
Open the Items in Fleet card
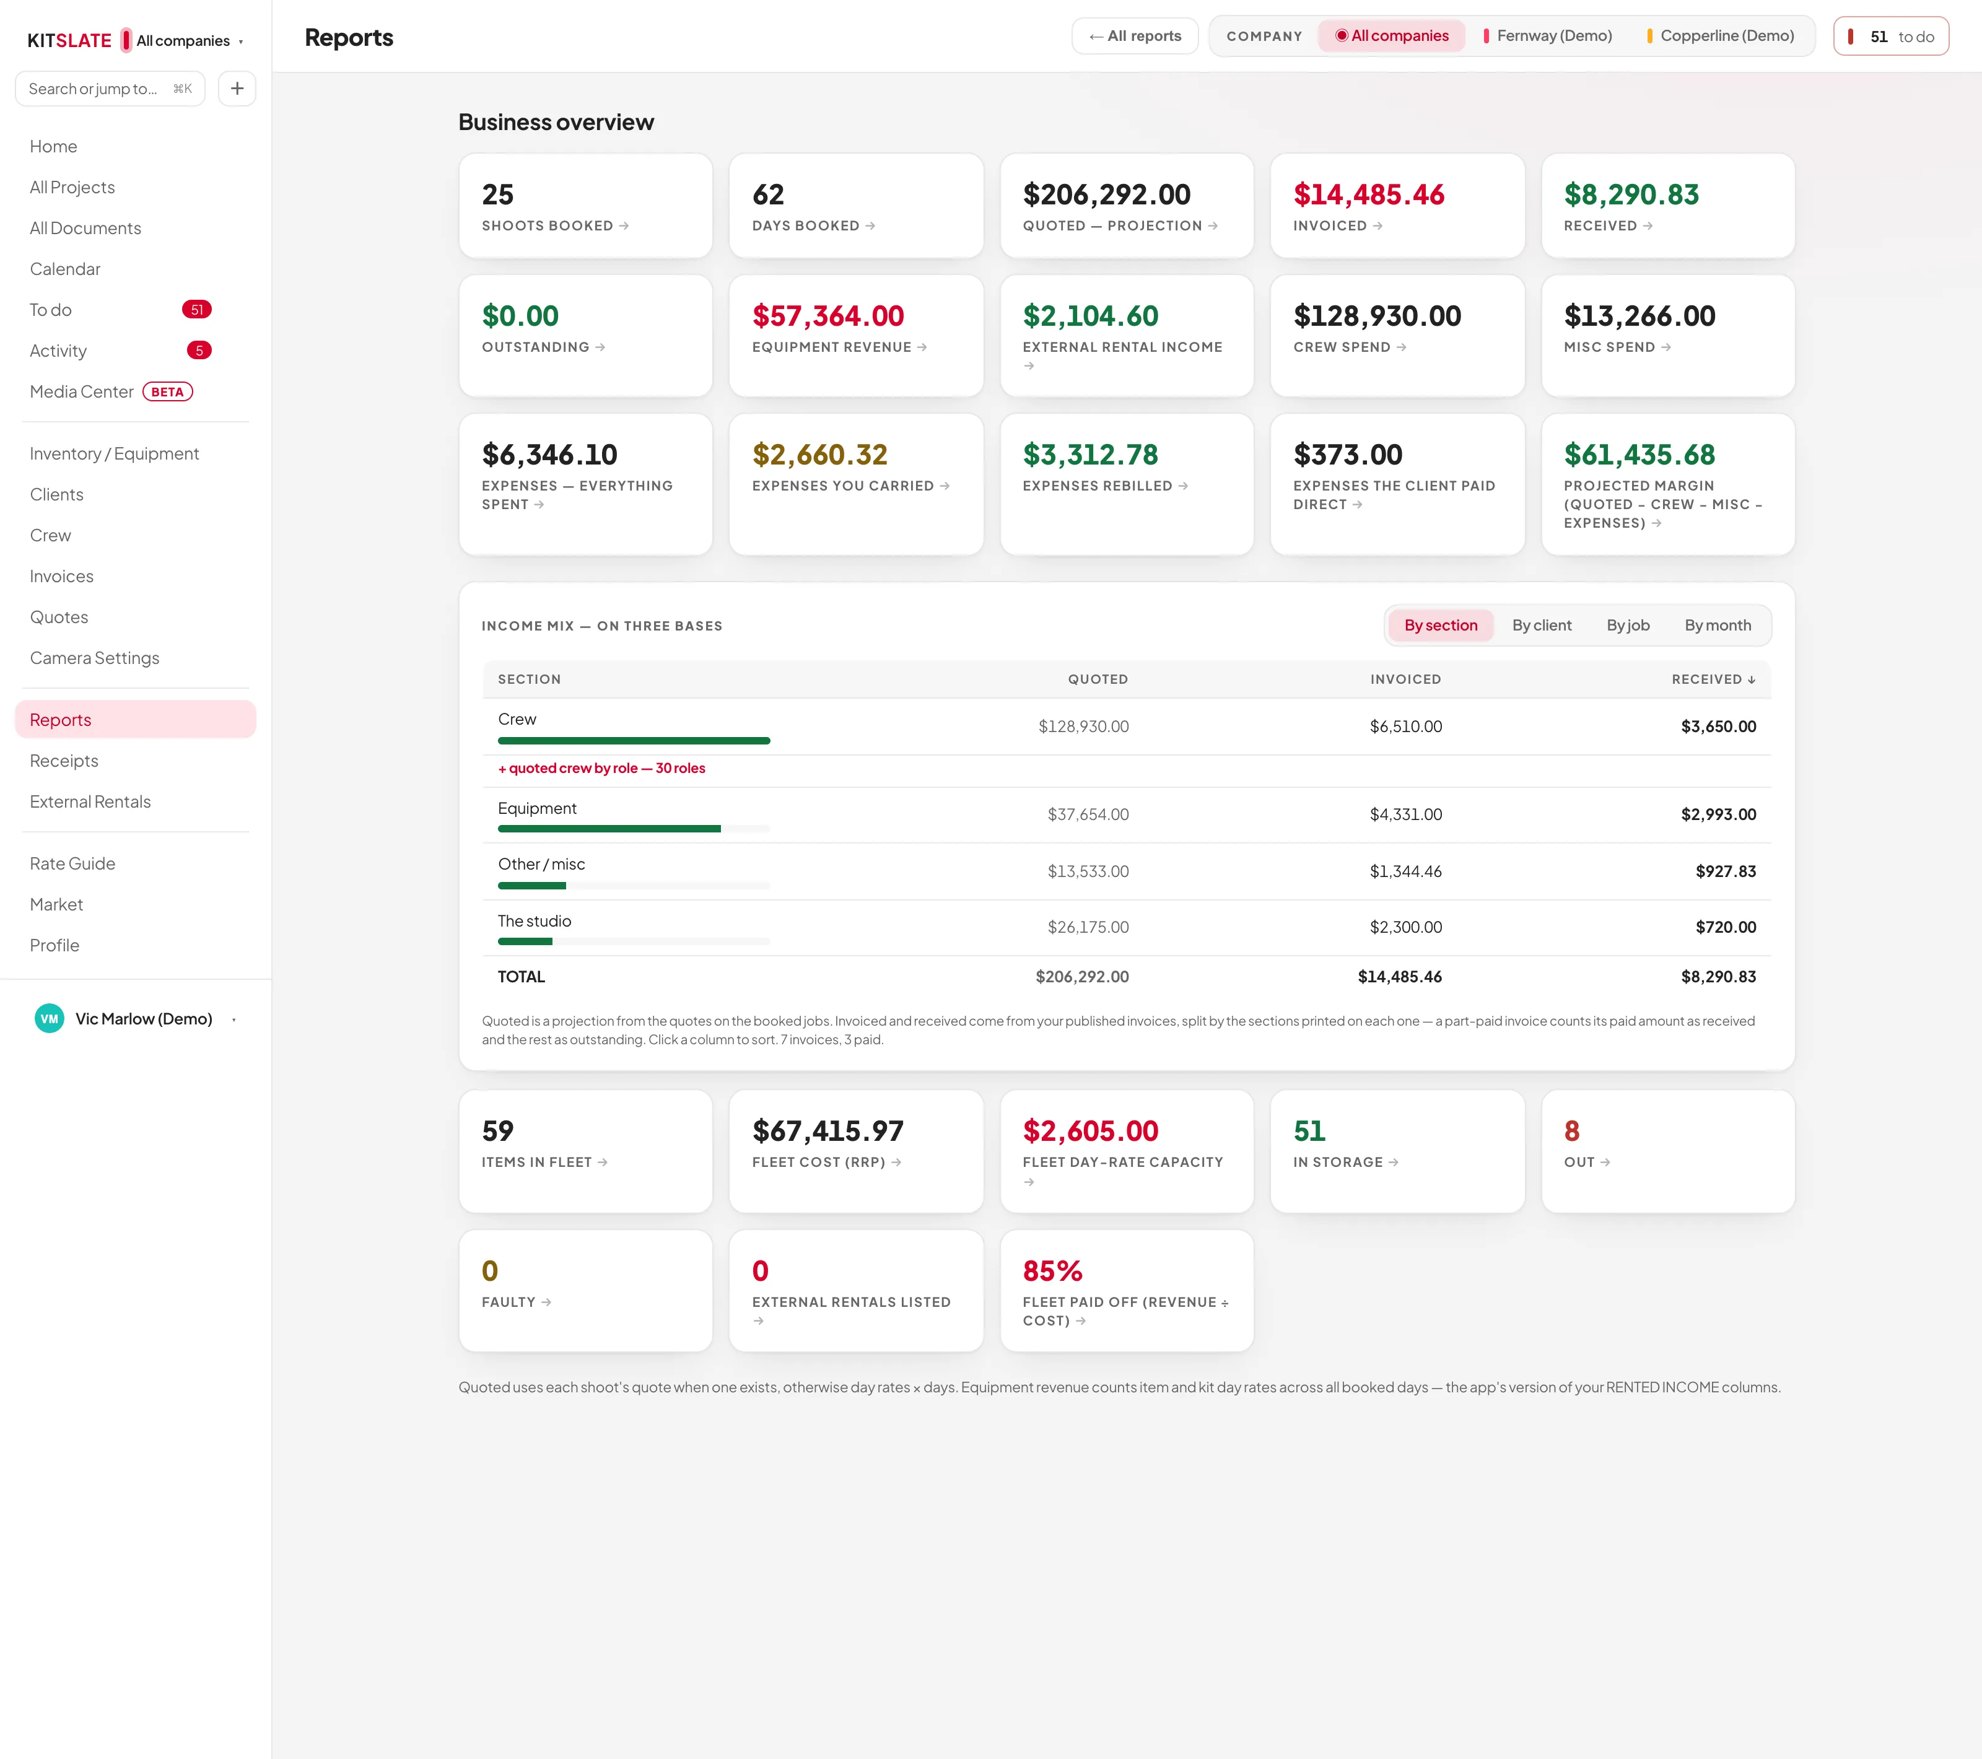[x=586, y=1151]
